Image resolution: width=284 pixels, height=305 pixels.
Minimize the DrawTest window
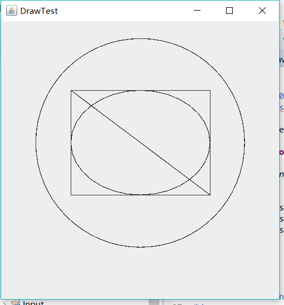pyautogui.click(x=197, y=11)
